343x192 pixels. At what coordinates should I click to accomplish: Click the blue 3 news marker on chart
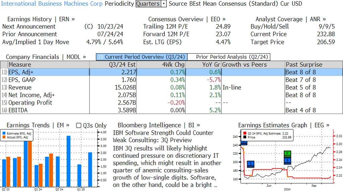click(x=251, y=164)
